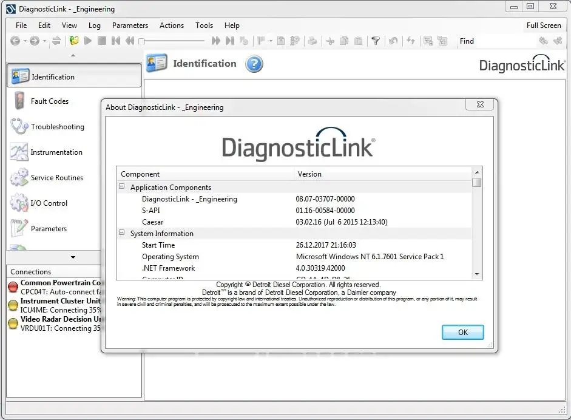571x420 pixels.
Task: Open the Fault Codes panel
Action: 50,101
